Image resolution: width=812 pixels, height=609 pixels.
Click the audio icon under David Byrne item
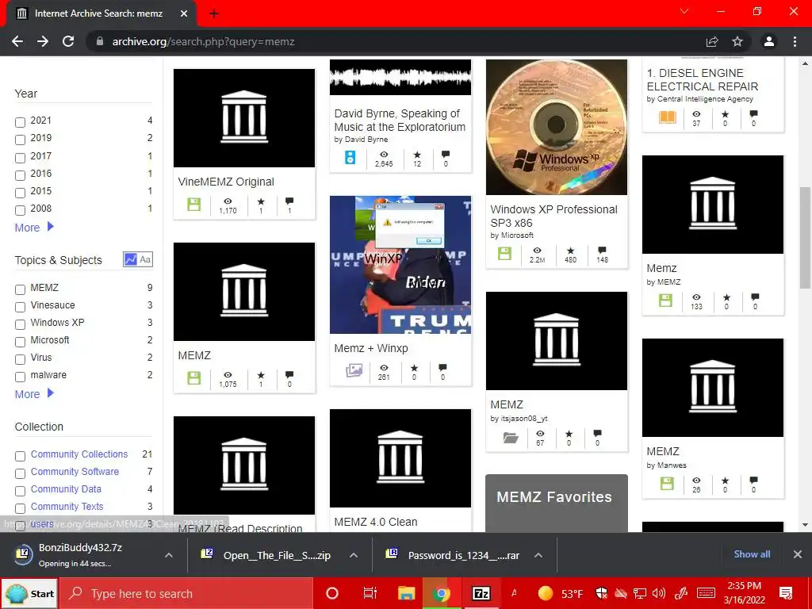click(350, 158)
